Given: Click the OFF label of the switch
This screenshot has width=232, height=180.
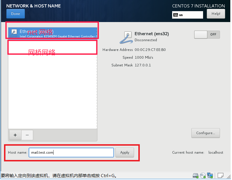Looking at the screenshot, I should 213,34.
